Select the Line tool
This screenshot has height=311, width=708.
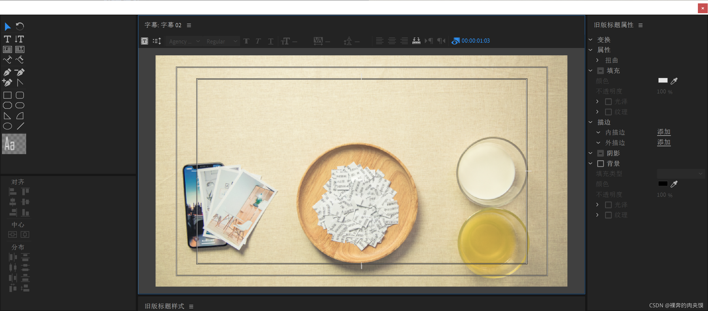coord(20,126)
